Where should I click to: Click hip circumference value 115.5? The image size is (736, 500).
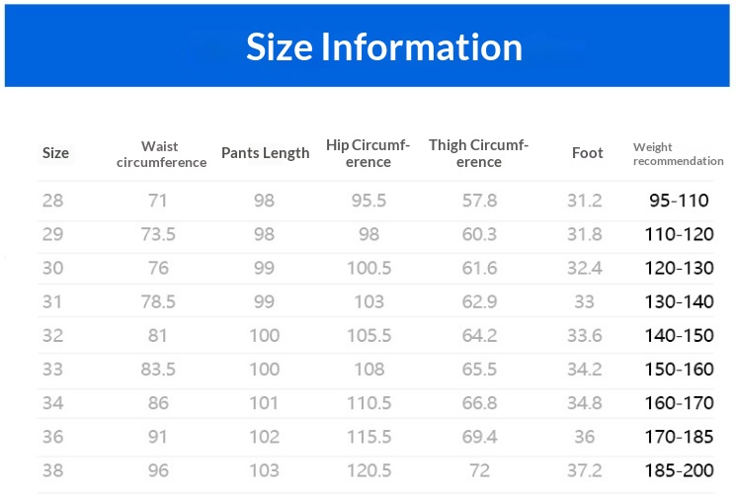369,436
